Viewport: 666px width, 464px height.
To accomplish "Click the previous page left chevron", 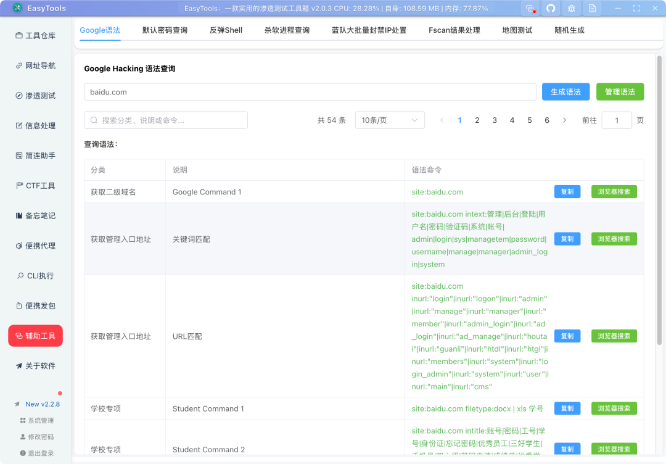I will coord(442,120).
